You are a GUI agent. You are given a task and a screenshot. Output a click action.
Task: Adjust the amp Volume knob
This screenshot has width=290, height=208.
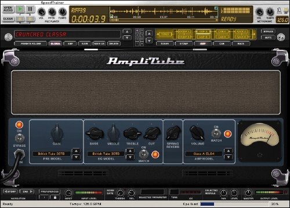(197, 133)
